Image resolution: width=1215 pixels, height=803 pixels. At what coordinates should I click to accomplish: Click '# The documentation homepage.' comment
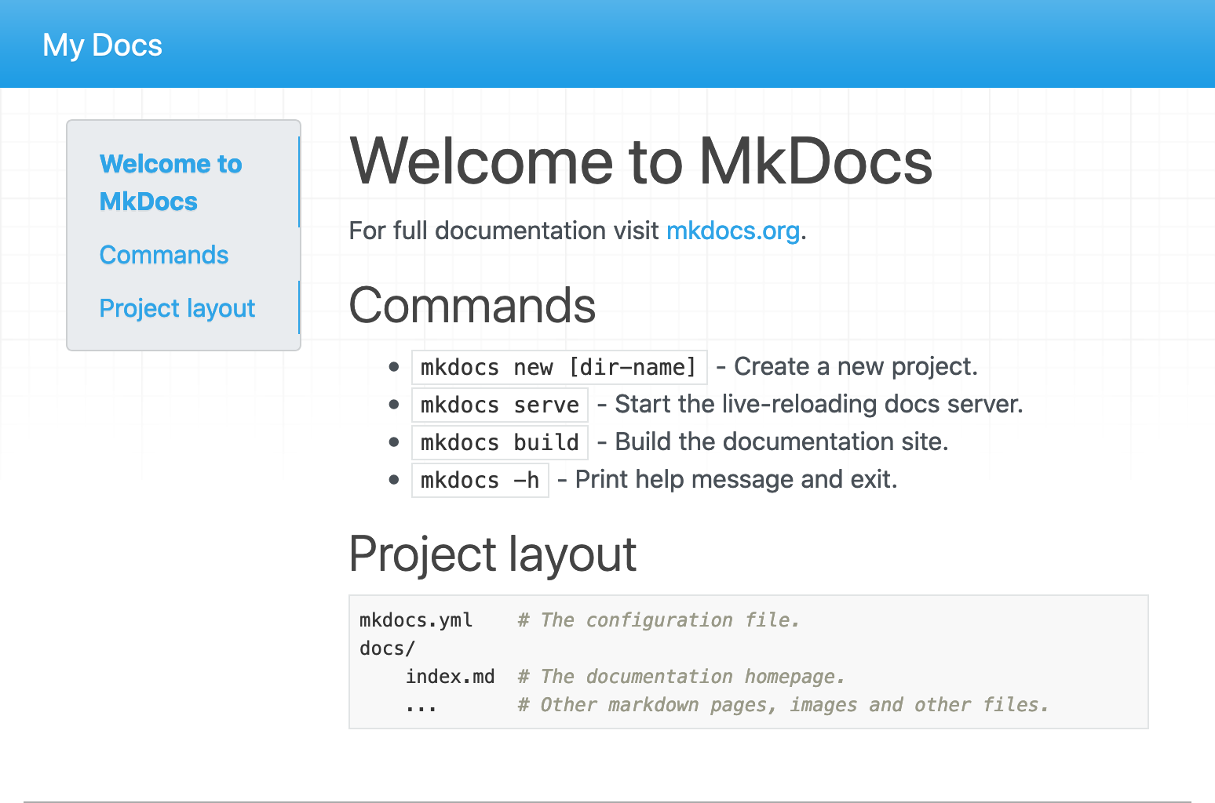(x=681, y=677)
